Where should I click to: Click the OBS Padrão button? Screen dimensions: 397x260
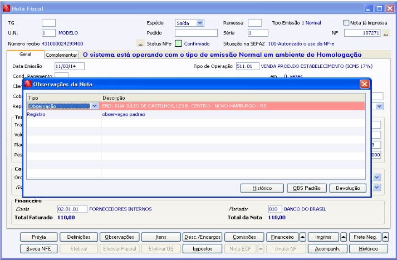pyautogui.click(x=307, y=188)
